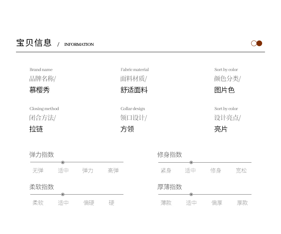281x234 pixels.
Task: Click the 闭合方法/ label
Action: coord(43,118)
